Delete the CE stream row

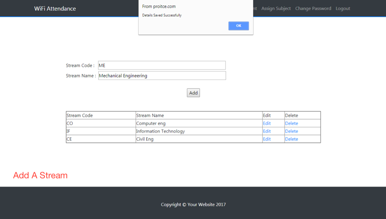(x=291, y=139)
